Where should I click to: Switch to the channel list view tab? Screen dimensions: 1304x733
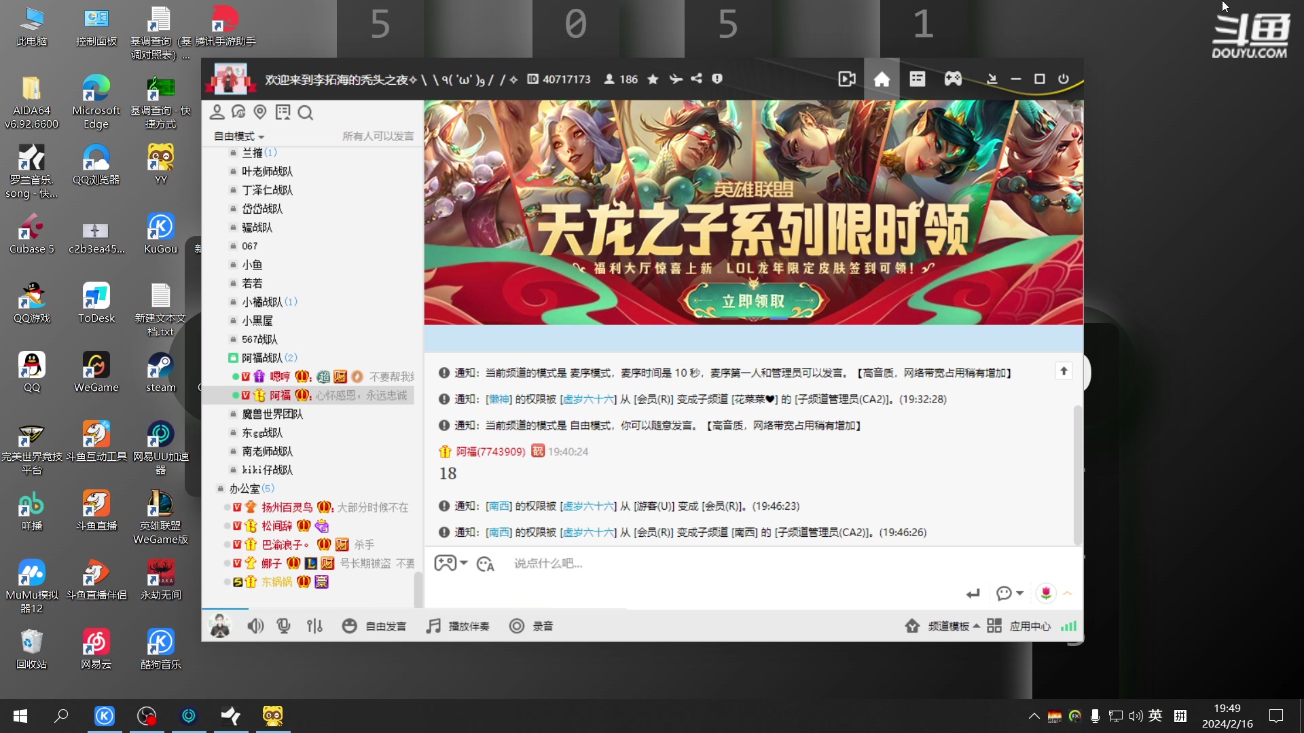917,79
